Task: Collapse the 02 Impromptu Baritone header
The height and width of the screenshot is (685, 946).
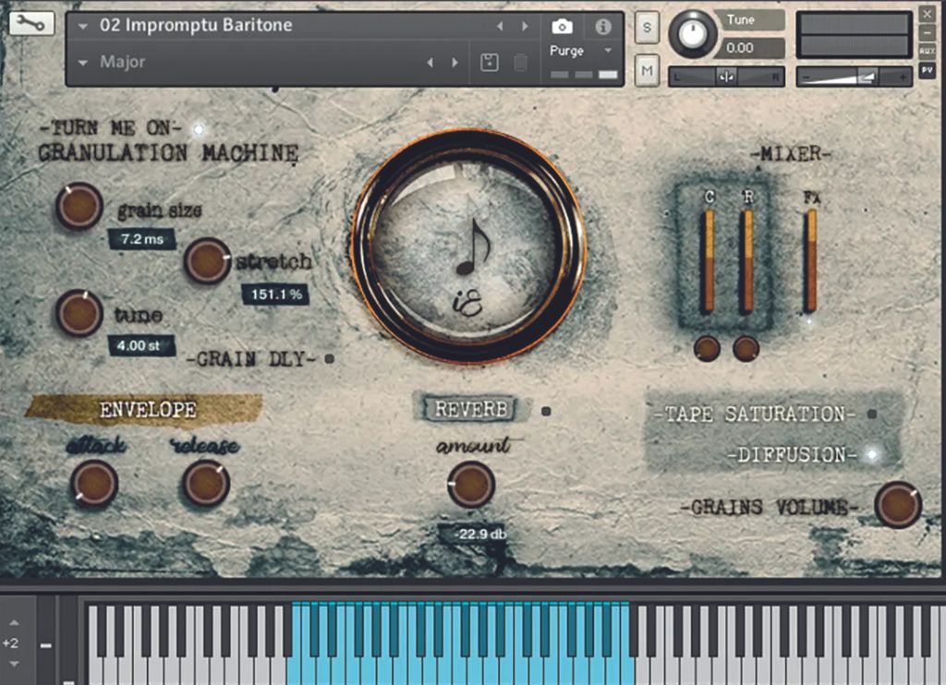Action: tap(83, 25)
